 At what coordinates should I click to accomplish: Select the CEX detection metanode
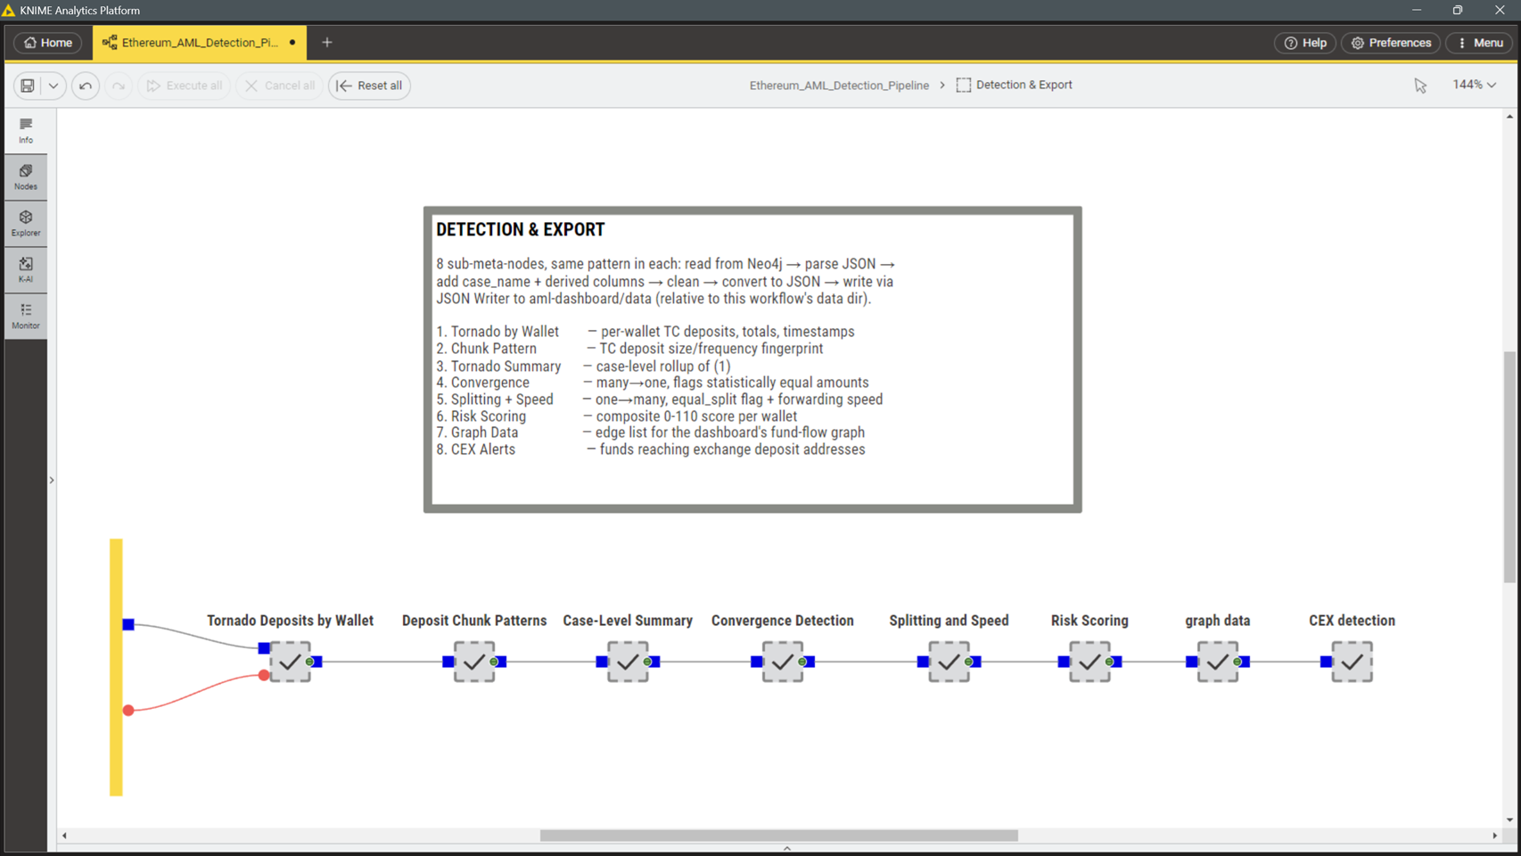[x=1352, y=662]
